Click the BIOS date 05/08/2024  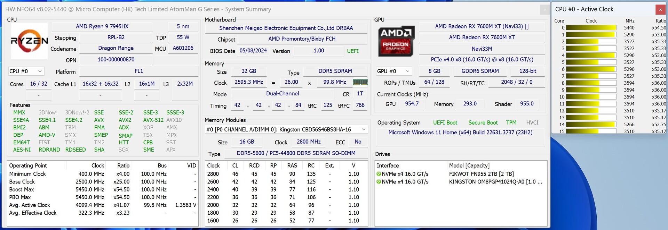tap(253, 51)
